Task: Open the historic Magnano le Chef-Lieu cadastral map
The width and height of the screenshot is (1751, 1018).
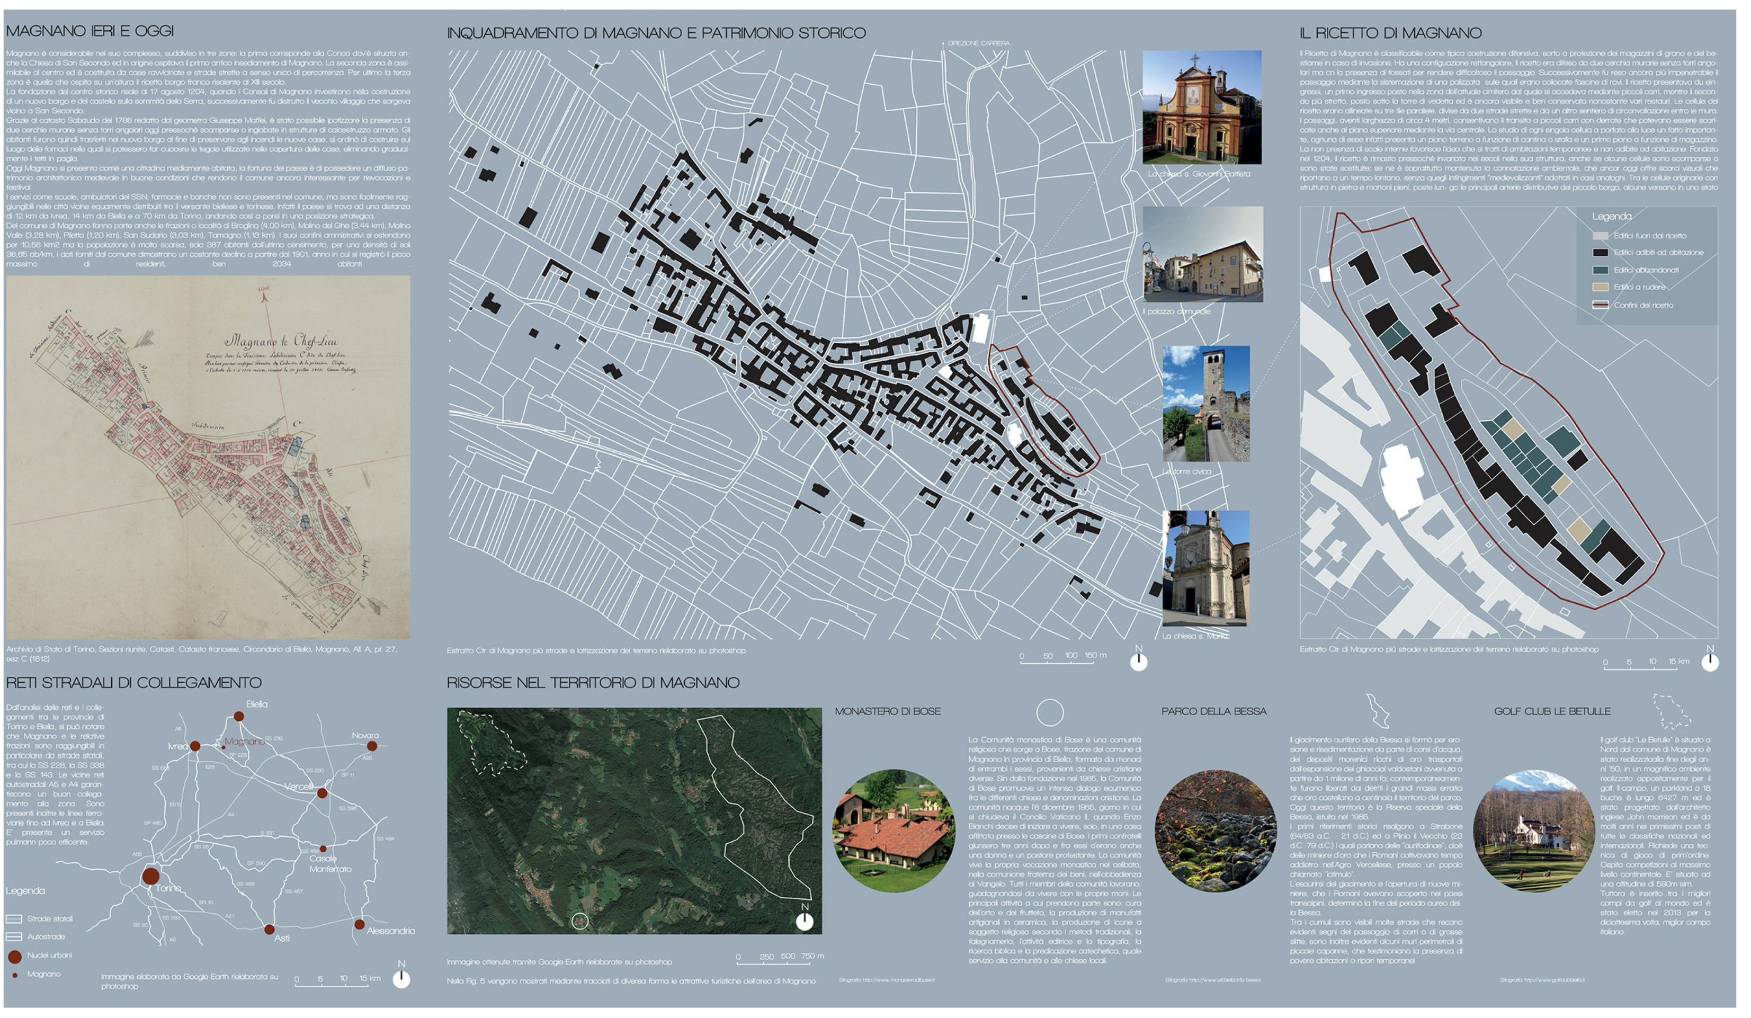Action: (x=208, y=457)
